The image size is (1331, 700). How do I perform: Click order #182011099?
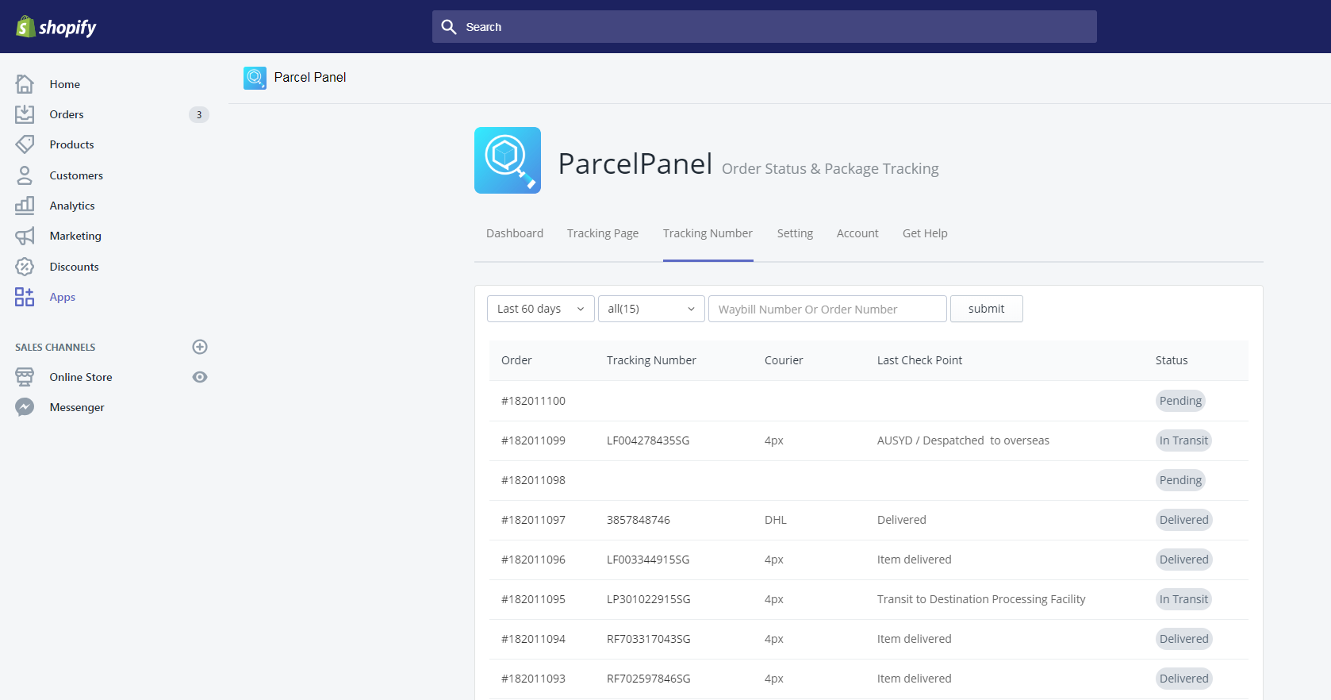coord(533,440)
